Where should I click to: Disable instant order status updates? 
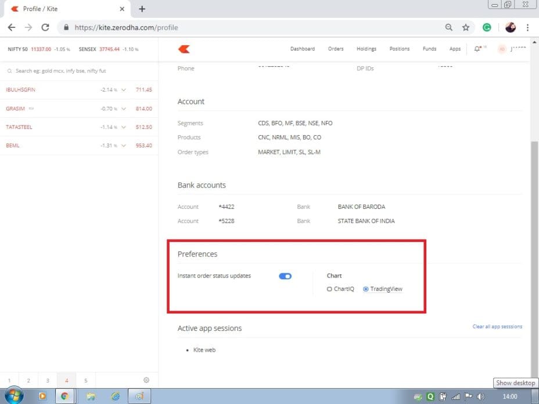tap(285, 276)
